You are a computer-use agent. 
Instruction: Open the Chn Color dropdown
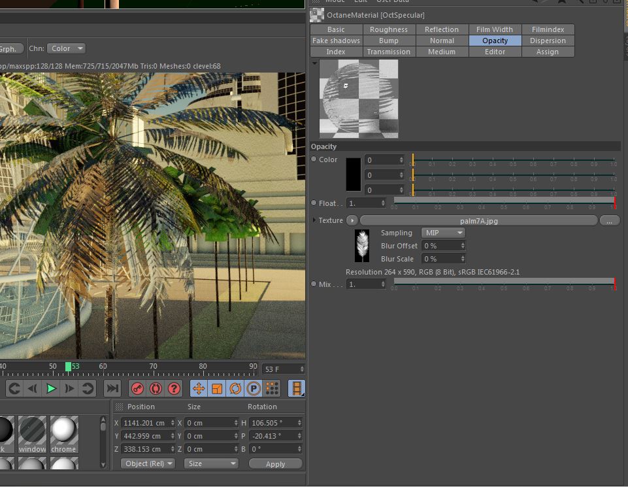66,48
